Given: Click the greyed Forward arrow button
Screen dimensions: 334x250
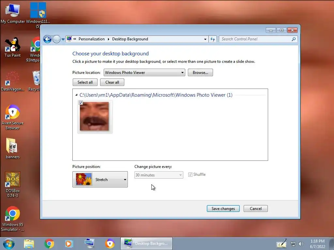Looking at the screenshot, I should 56,39.
